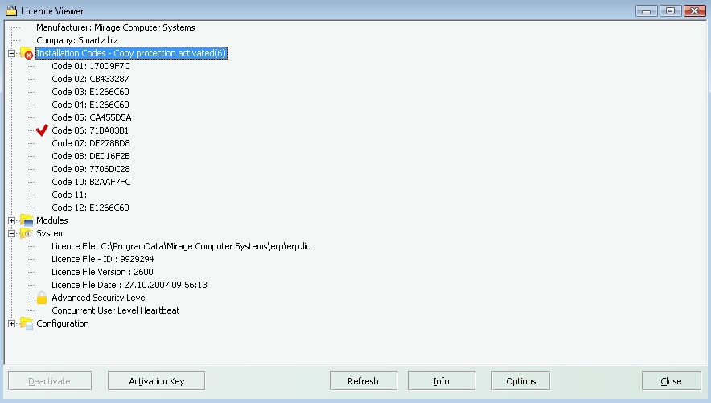Click the padlock icon for Advanced Security Level
711x403 pixels.
point(43,298)
